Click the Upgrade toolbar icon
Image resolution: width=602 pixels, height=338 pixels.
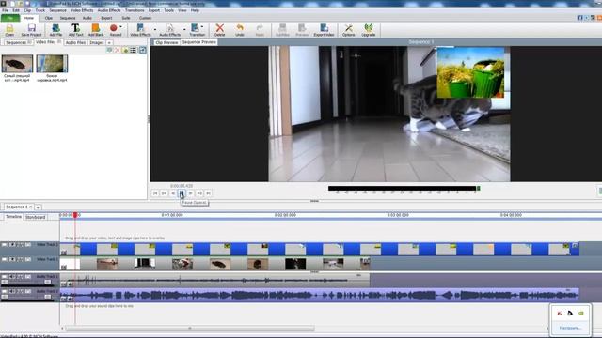point(368,30)
